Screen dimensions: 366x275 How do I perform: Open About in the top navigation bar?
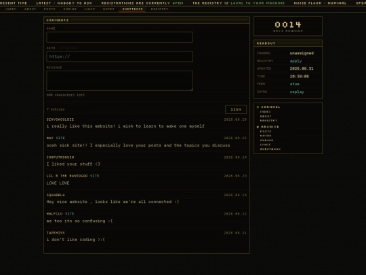30,9
